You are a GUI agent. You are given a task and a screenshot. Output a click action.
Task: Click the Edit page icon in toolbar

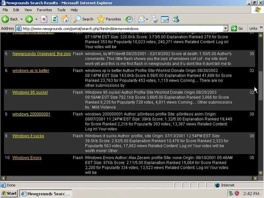(x=165, y=19)
